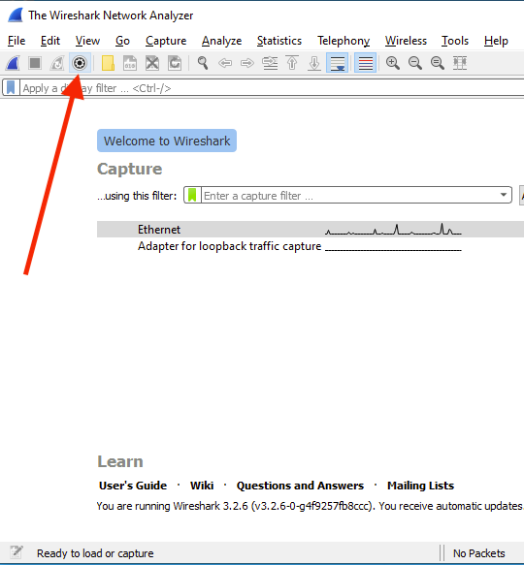Open the display filter bookmark menu

(11, 88)
